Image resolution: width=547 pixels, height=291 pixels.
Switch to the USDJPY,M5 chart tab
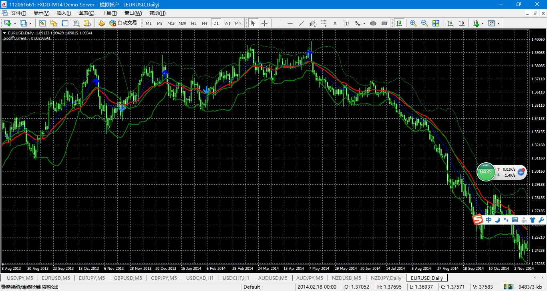click(x=20, y=278)
